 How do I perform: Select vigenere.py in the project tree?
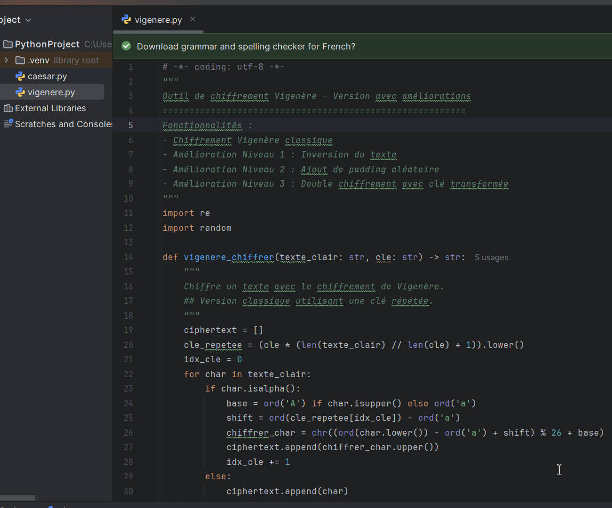coord(51,93)
